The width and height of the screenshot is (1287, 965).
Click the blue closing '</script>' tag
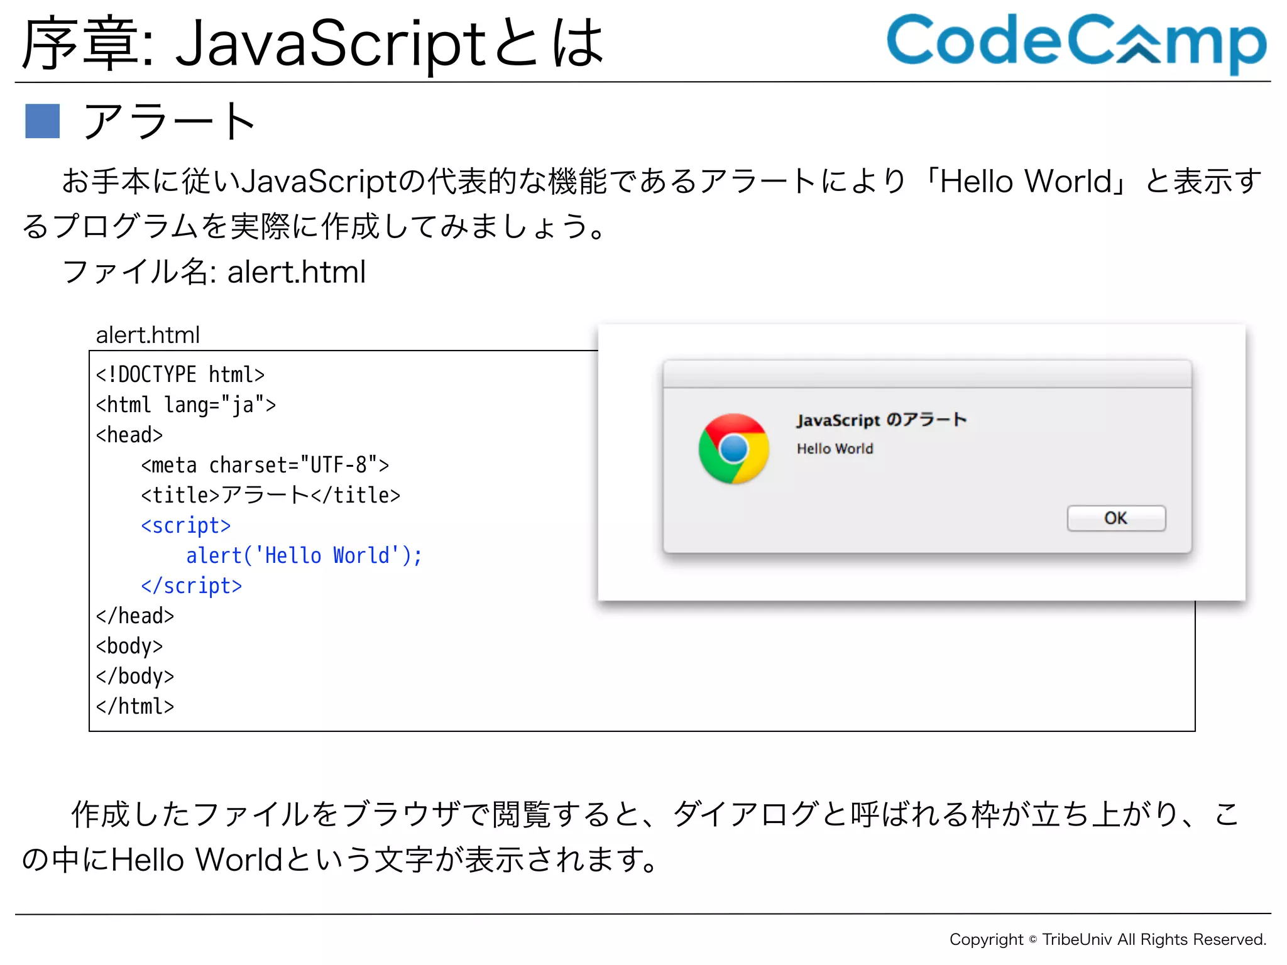192,586
